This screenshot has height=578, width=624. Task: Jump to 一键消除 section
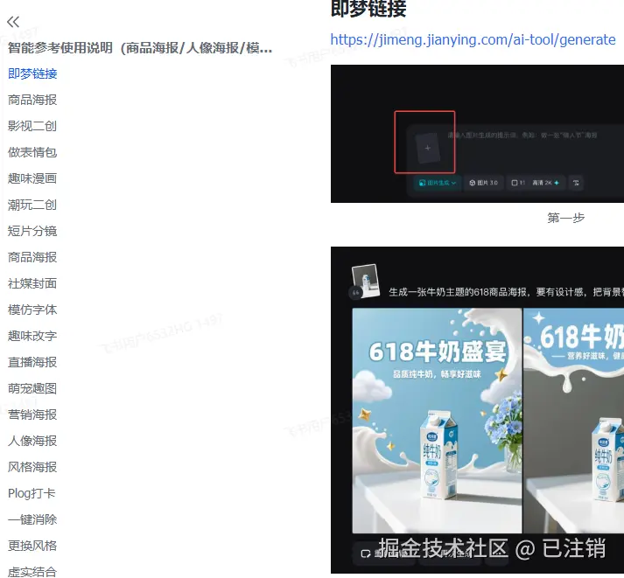click(x=32, y=519)
